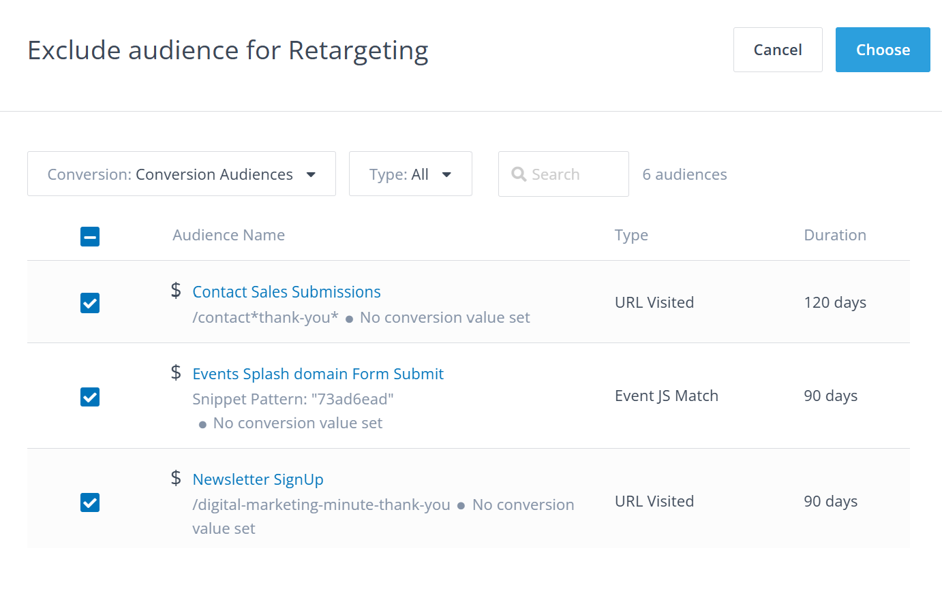942x591 pixels.
Task: Open Events Splash domain Form Submit link
Action: (318, 374)
